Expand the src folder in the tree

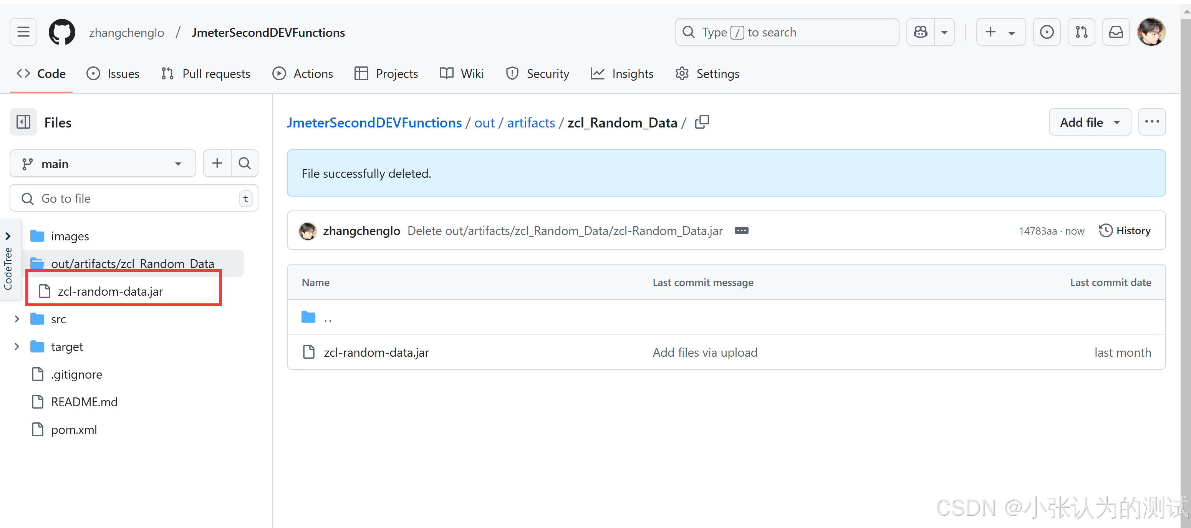point(17,319)
